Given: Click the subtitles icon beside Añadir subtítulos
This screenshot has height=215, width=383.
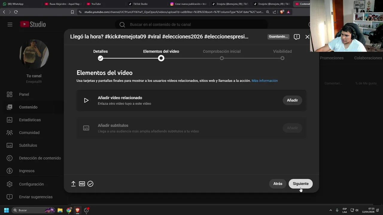Looking at the screenshot, I should (x=86, y=128).
